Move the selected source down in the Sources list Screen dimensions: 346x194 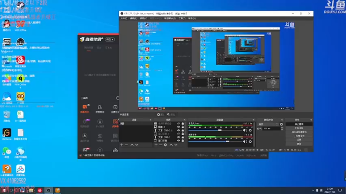pyautogui.click(x=176, y=145)
